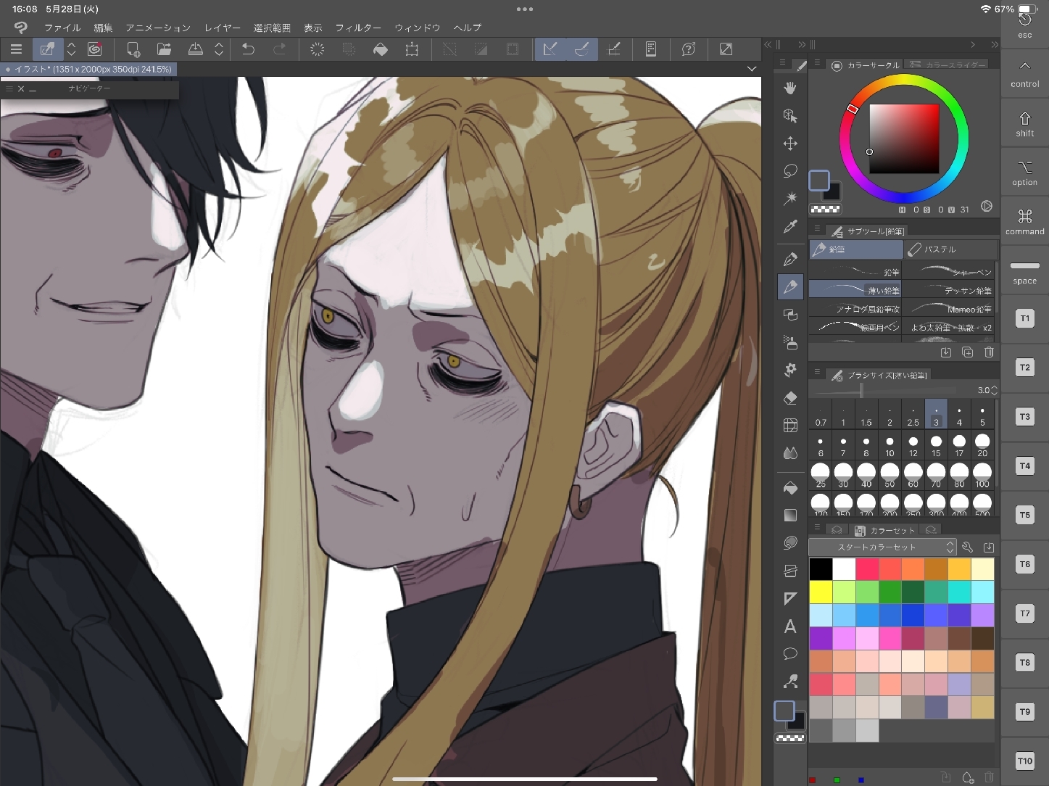The height and width of the screenshot is (786, 1049).
Task: Click the Undo arrow in the command bar
Action: 248,49
